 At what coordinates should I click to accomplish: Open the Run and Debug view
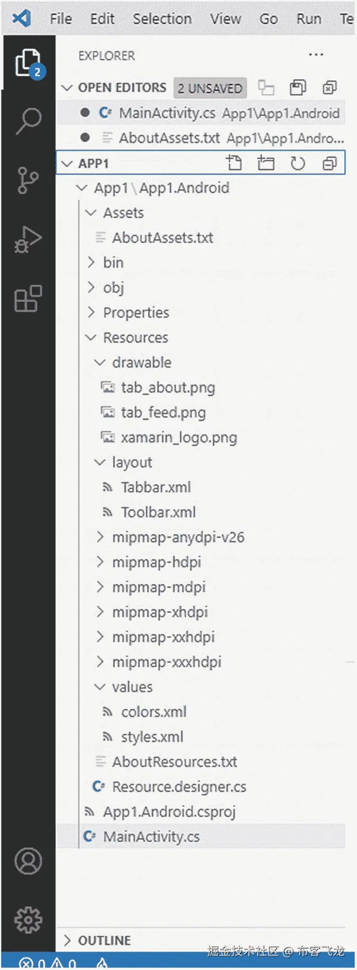click(26, 239)
